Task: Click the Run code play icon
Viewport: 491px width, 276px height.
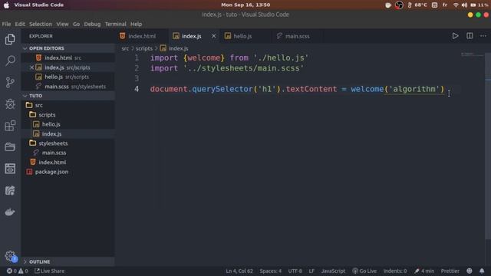Action: click(455, 36)
